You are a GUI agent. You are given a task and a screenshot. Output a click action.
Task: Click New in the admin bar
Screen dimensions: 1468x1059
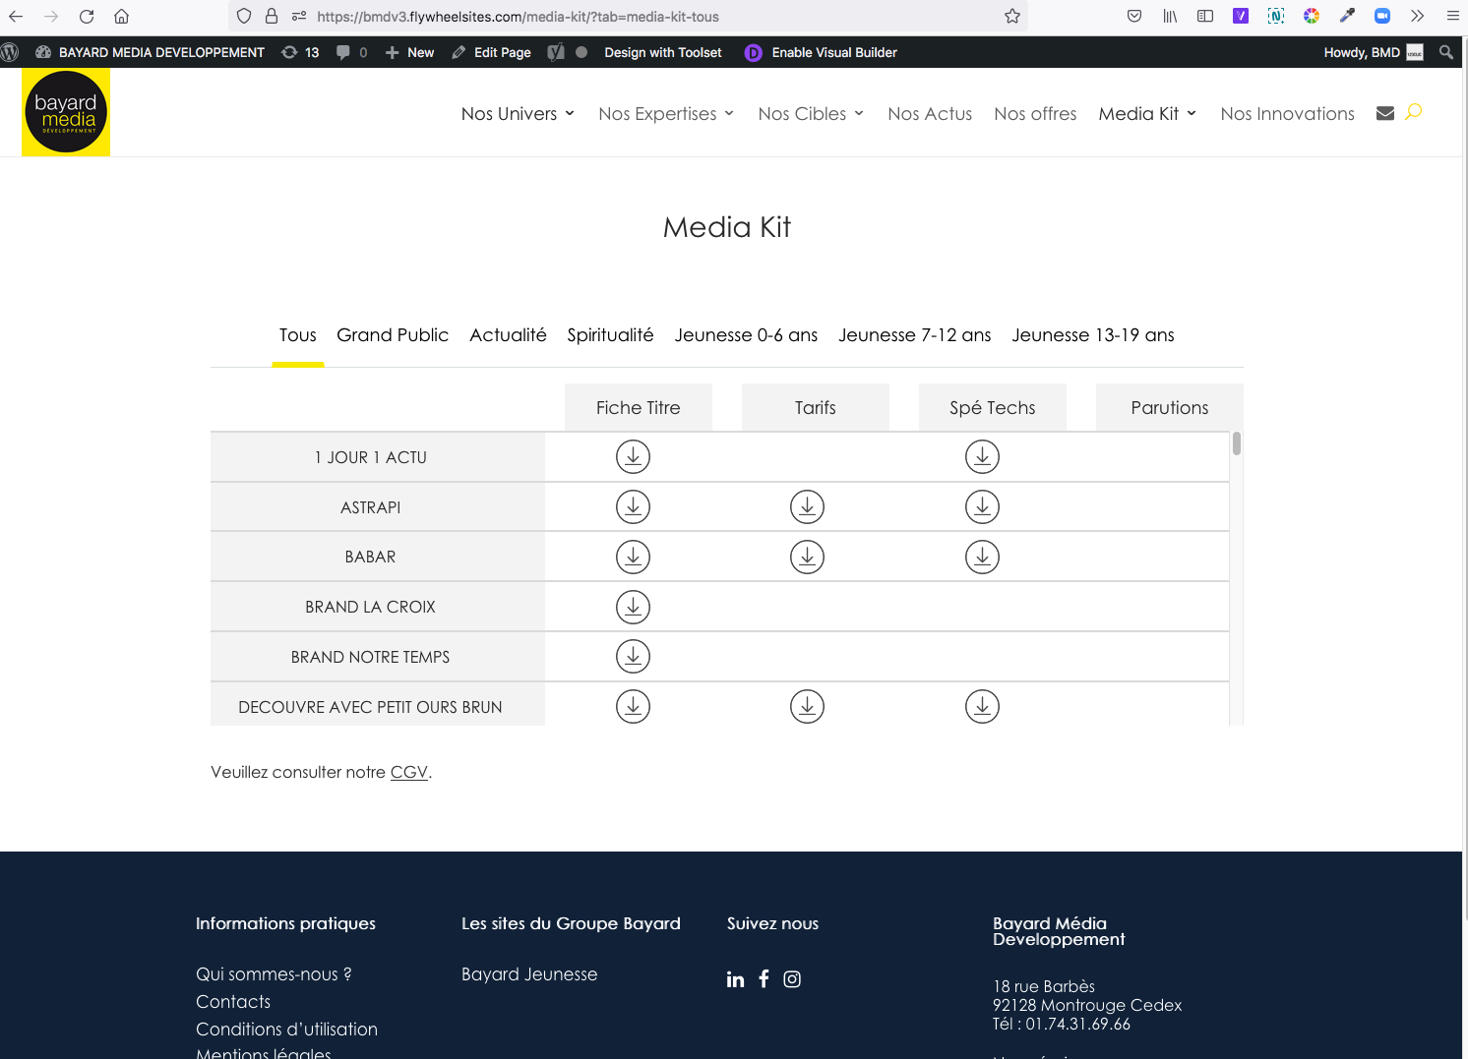coord(409,52)
